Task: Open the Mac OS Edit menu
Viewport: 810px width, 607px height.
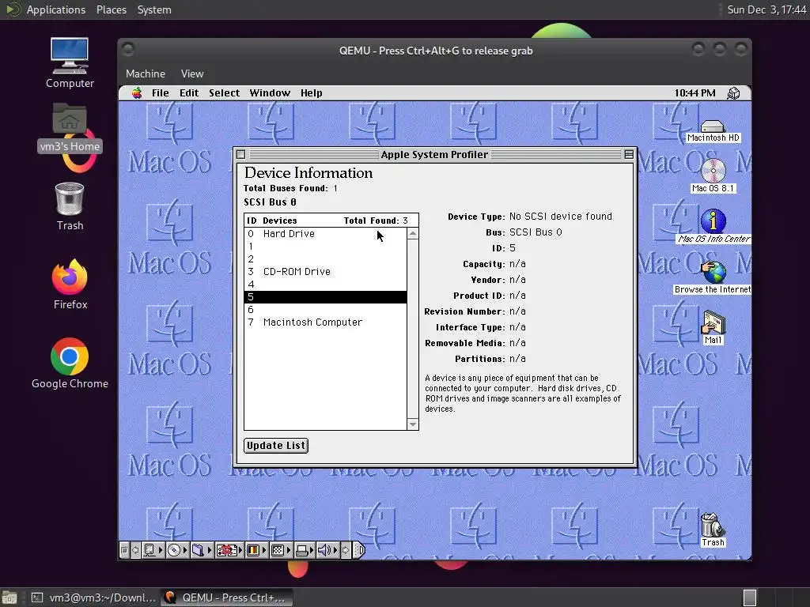Action: click(189, 93)
